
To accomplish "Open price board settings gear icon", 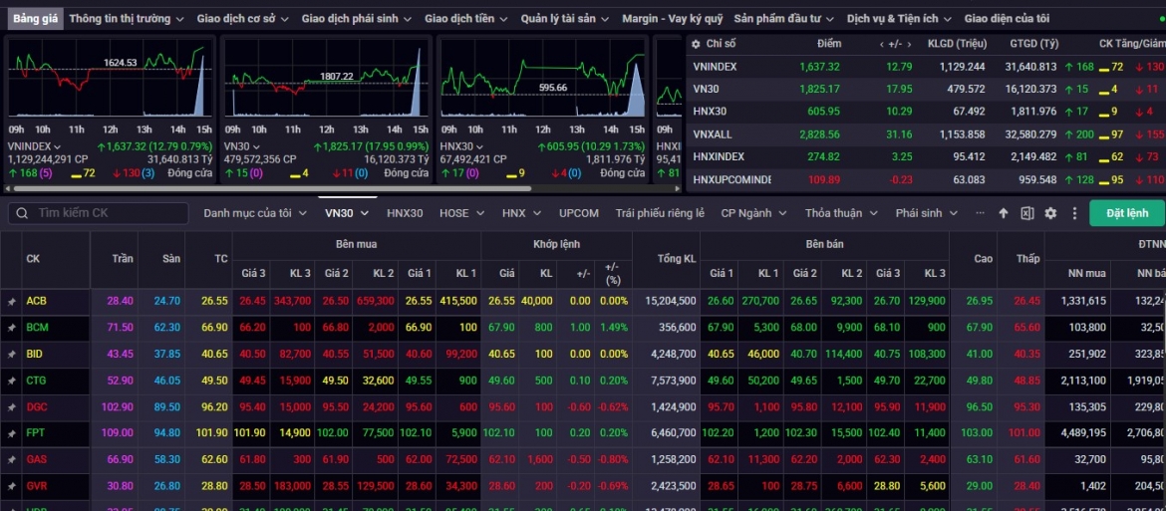I will [x=1050, y=213].
